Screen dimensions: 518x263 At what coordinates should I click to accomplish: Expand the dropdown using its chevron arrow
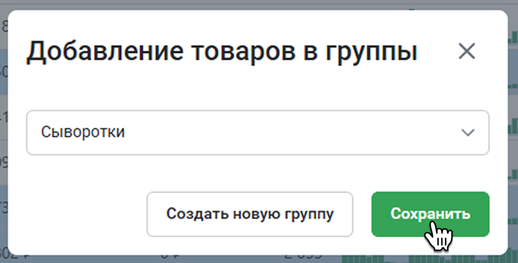click(x=468, y=133)
